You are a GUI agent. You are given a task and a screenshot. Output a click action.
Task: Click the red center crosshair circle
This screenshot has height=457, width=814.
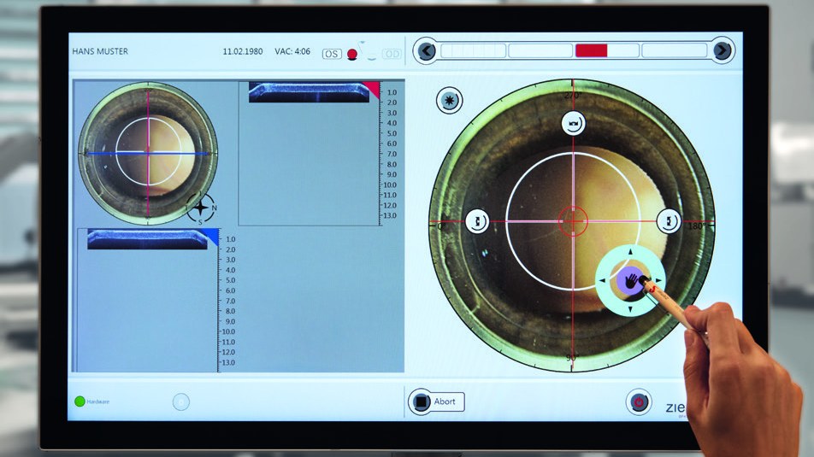coord(573,221)
